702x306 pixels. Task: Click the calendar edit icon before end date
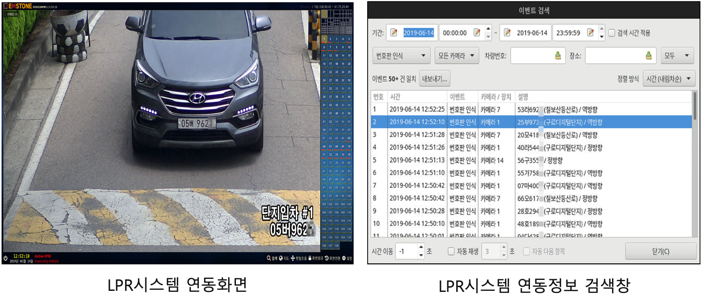[507, 32]
